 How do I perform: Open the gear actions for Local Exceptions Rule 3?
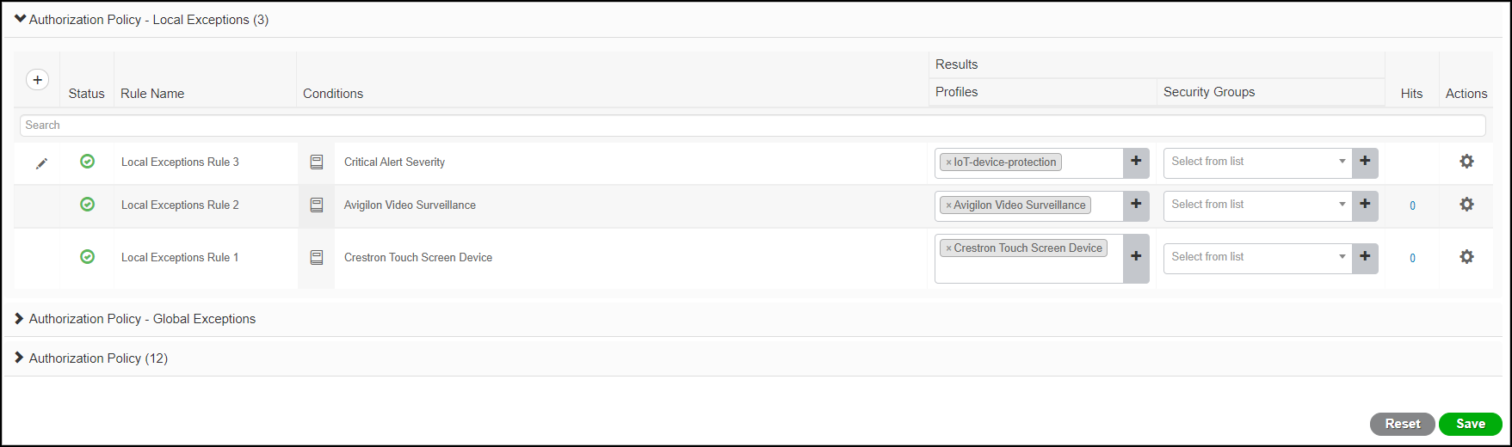(1466, 162)
